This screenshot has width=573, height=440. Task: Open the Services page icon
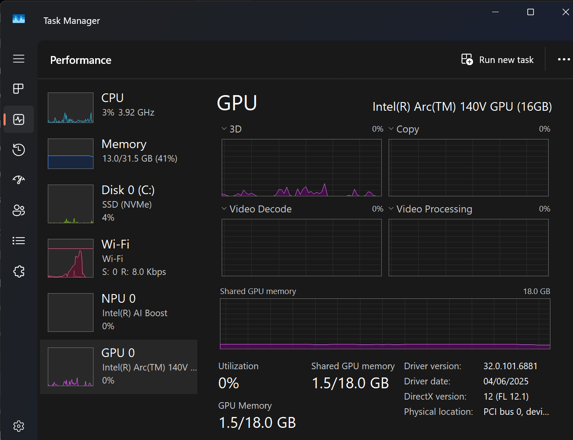19,271
